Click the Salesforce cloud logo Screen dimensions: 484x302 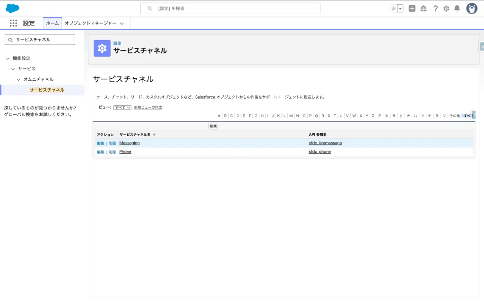point(12,8)
